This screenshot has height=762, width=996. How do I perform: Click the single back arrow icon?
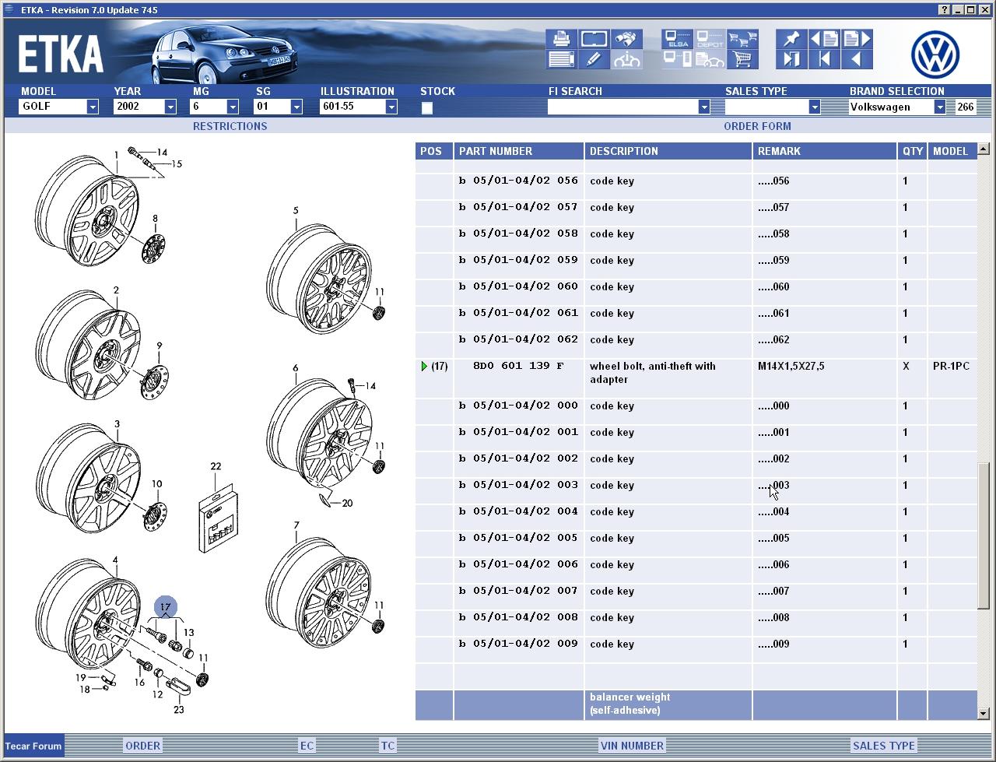click(857, 59)
